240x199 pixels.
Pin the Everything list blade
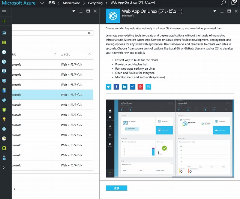[x=73, y=11]
